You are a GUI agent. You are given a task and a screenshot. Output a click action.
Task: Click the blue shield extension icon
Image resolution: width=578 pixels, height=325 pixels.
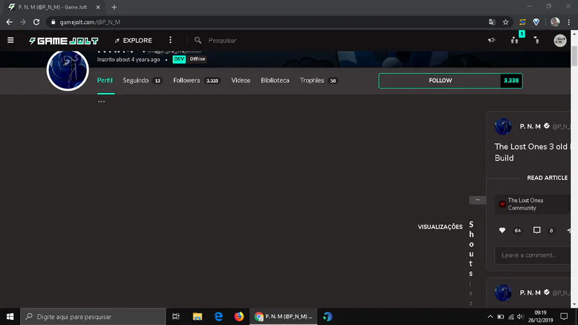536,22
